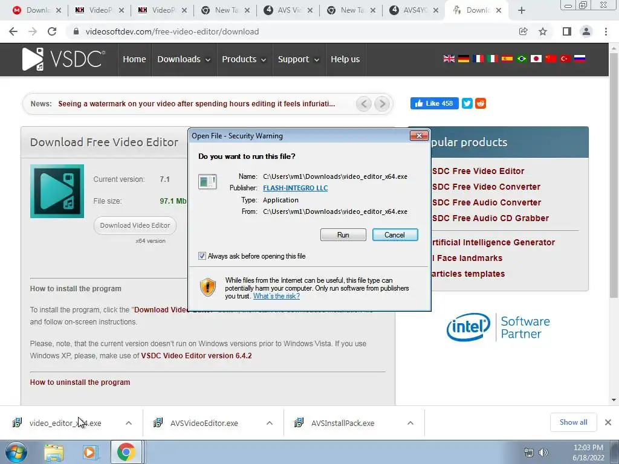Click Cancel in the Security Warning dialog
Viewport: 619px width, 464px height.
click(x=395, y=235)
